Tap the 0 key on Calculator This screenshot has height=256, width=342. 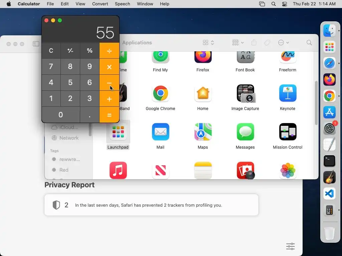[x=61, y=115]
